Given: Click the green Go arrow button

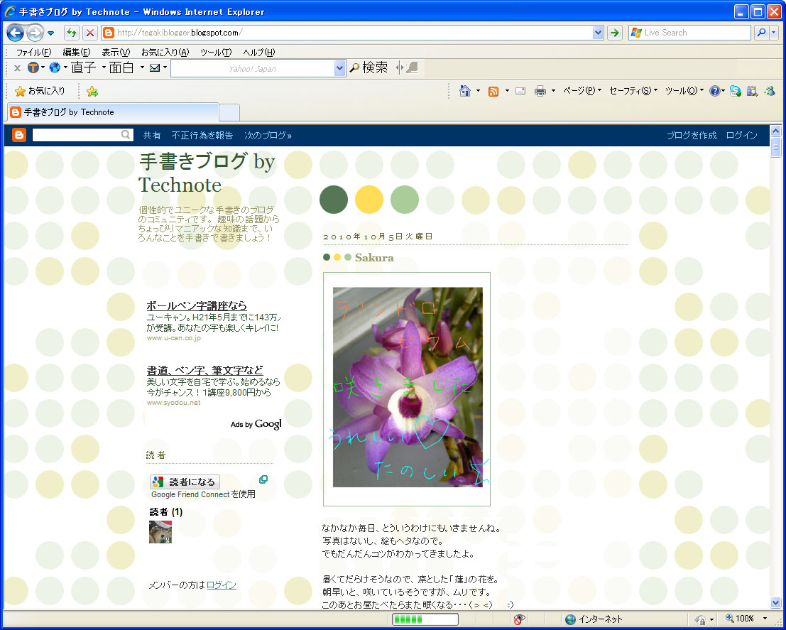Looking at the screenshot, I should (615, 33).
